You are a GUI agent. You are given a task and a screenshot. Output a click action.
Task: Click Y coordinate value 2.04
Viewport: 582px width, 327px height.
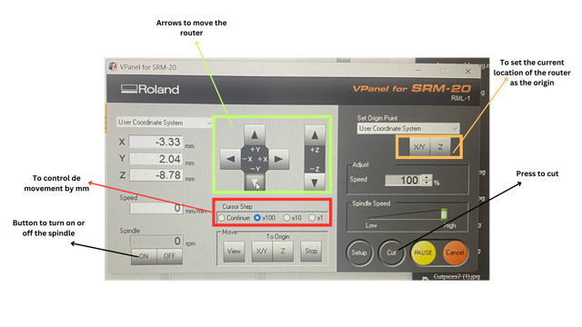(156, 159)
